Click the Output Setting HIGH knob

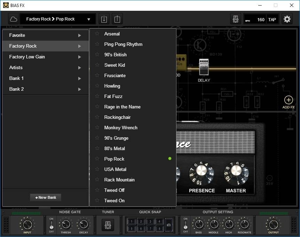click(x=229, y=224)
